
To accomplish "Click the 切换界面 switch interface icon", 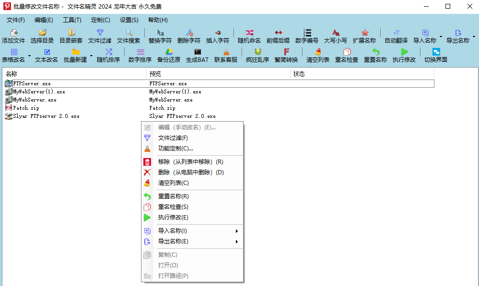I will (x=436, y=52).
